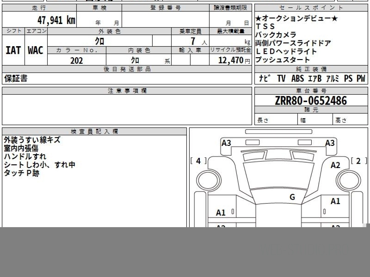The image size is (370, 277).
Task: Click the アルミ equipment label
Action: (x=333, y=79)
